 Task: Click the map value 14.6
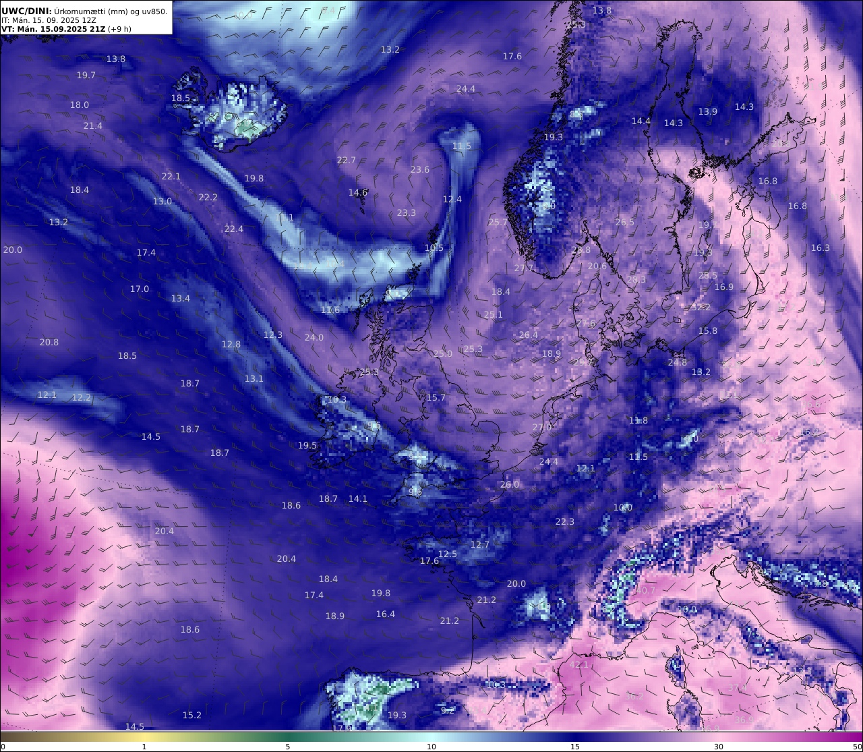tap(358, 193)
